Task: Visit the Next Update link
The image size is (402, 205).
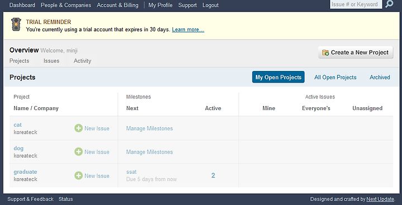Action: (x=380, y=199)
